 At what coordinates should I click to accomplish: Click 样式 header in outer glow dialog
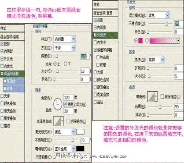pos(105,5)
